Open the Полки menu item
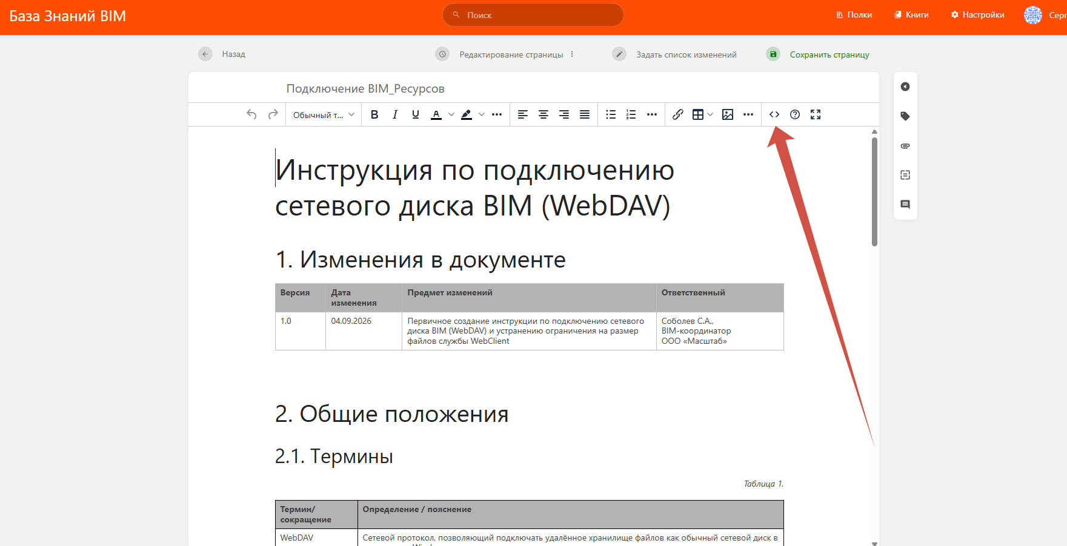 pos(854,15)
